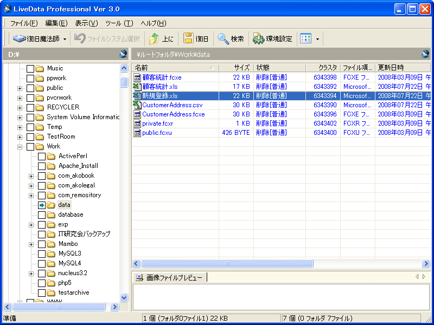The width and height of the screenshot is (434, 325).
Task: Click the icon of CustomerAddress.fcxe
Action: click(x=137, y=114)
